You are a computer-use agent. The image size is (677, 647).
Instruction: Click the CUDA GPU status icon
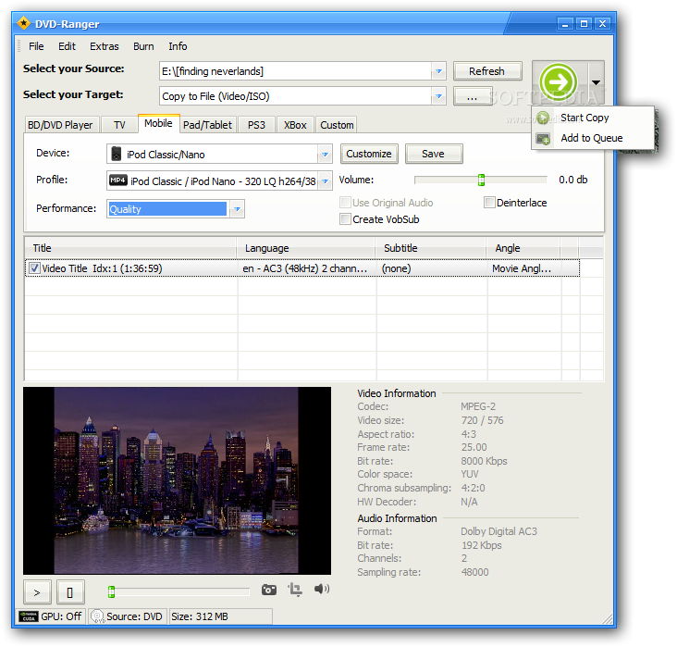(29, 616)
